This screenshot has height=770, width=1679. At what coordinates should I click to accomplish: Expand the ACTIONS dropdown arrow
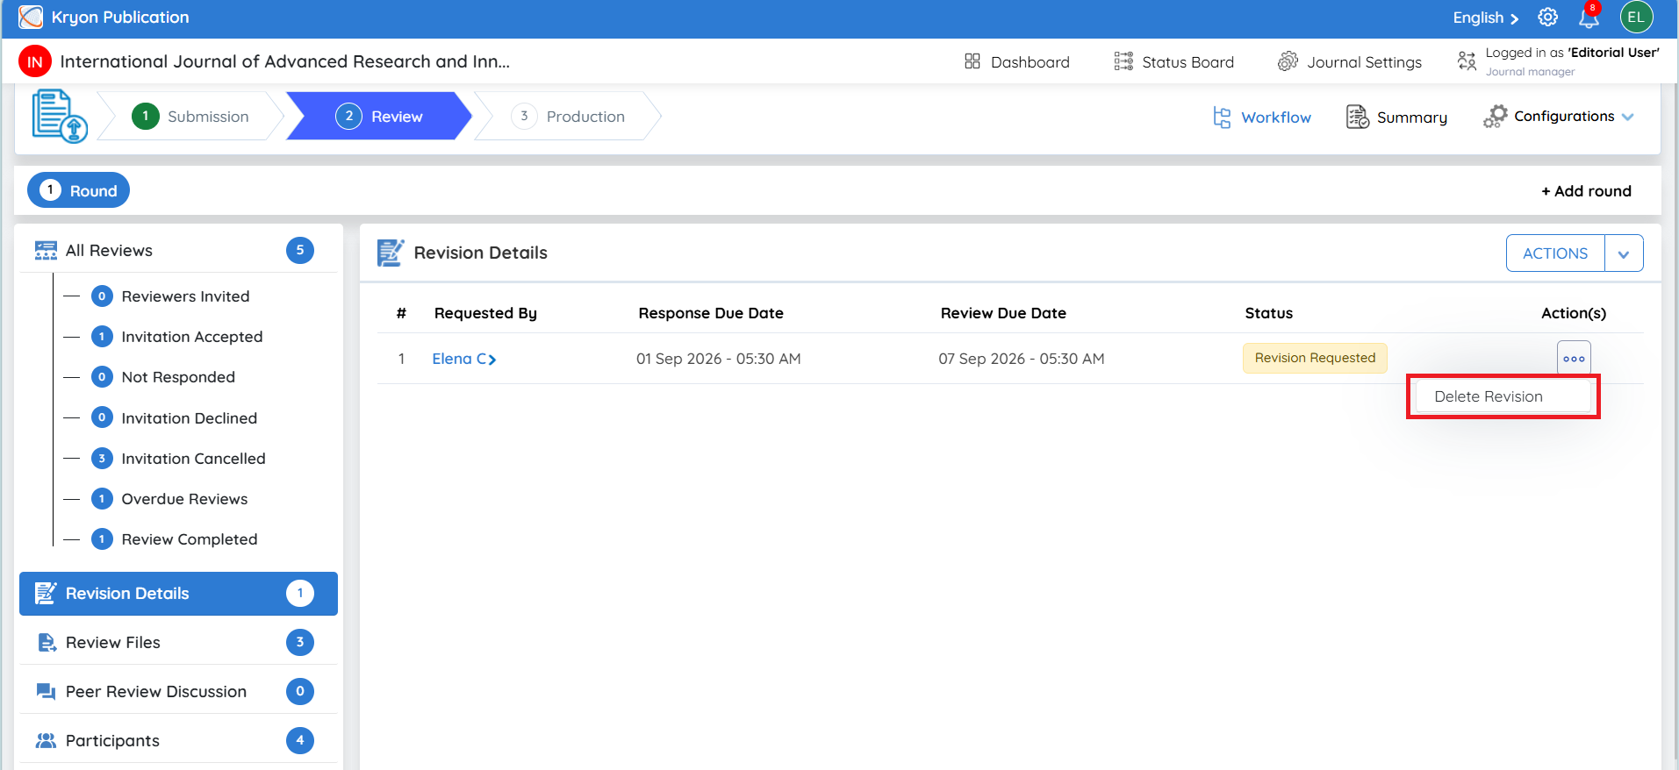coord(1624,253)
